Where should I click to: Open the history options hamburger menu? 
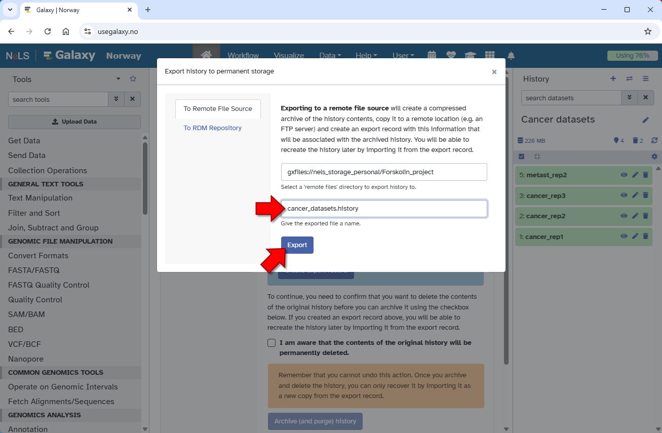tap(645, 78)
